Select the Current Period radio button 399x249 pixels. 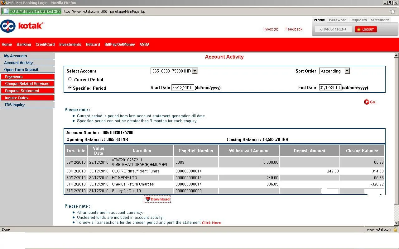(x=70, y=79)
